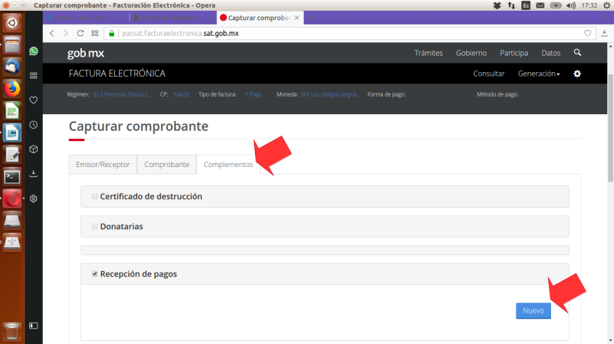Open the Es keyboard layout indicator
The height and width of the screenshot is (344, 614).
click(526, 5)
